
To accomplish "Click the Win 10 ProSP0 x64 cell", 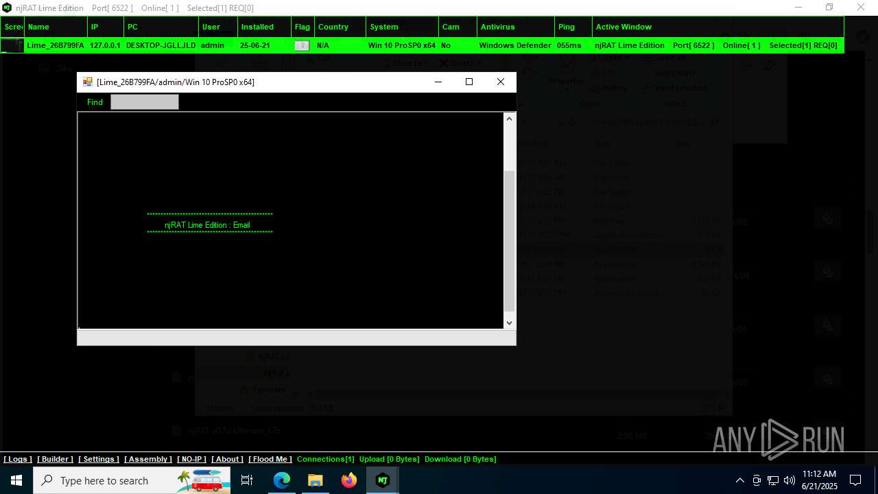I will pyautogui.click(x=402, y=45).
